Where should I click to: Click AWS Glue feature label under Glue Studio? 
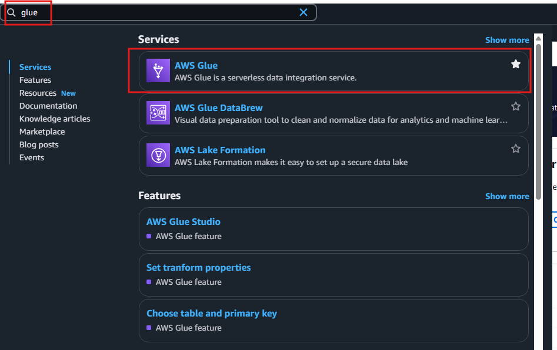(189, 236)
